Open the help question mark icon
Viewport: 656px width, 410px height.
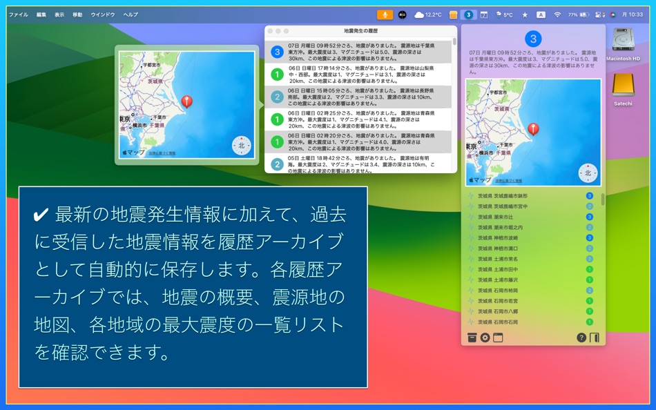(581, 338)
